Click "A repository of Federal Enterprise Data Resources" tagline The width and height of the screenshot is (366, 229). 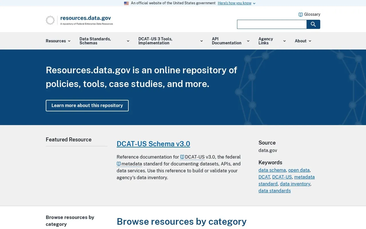click(87, 24)
